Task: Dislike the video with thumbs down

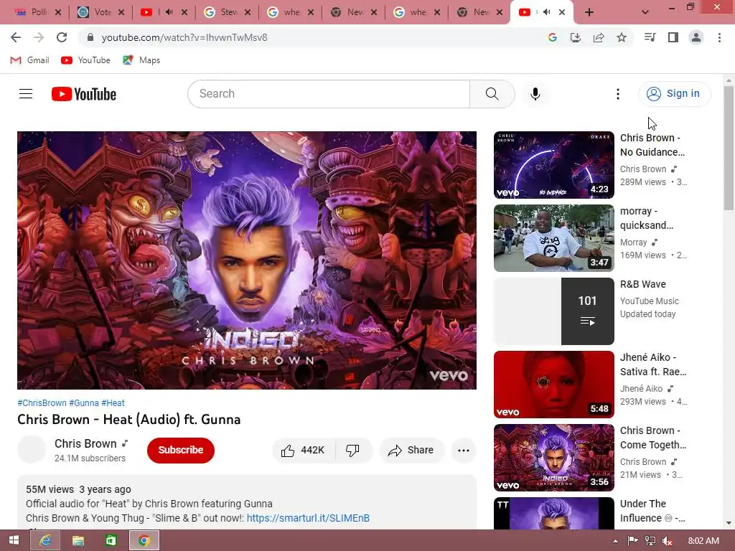Action: [352, 451]
